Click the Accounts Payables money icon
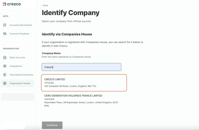The image size is (199, 130). pos(5,34)
